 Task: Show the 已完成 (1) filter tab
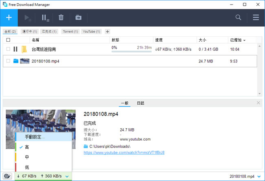pos(49,31)
